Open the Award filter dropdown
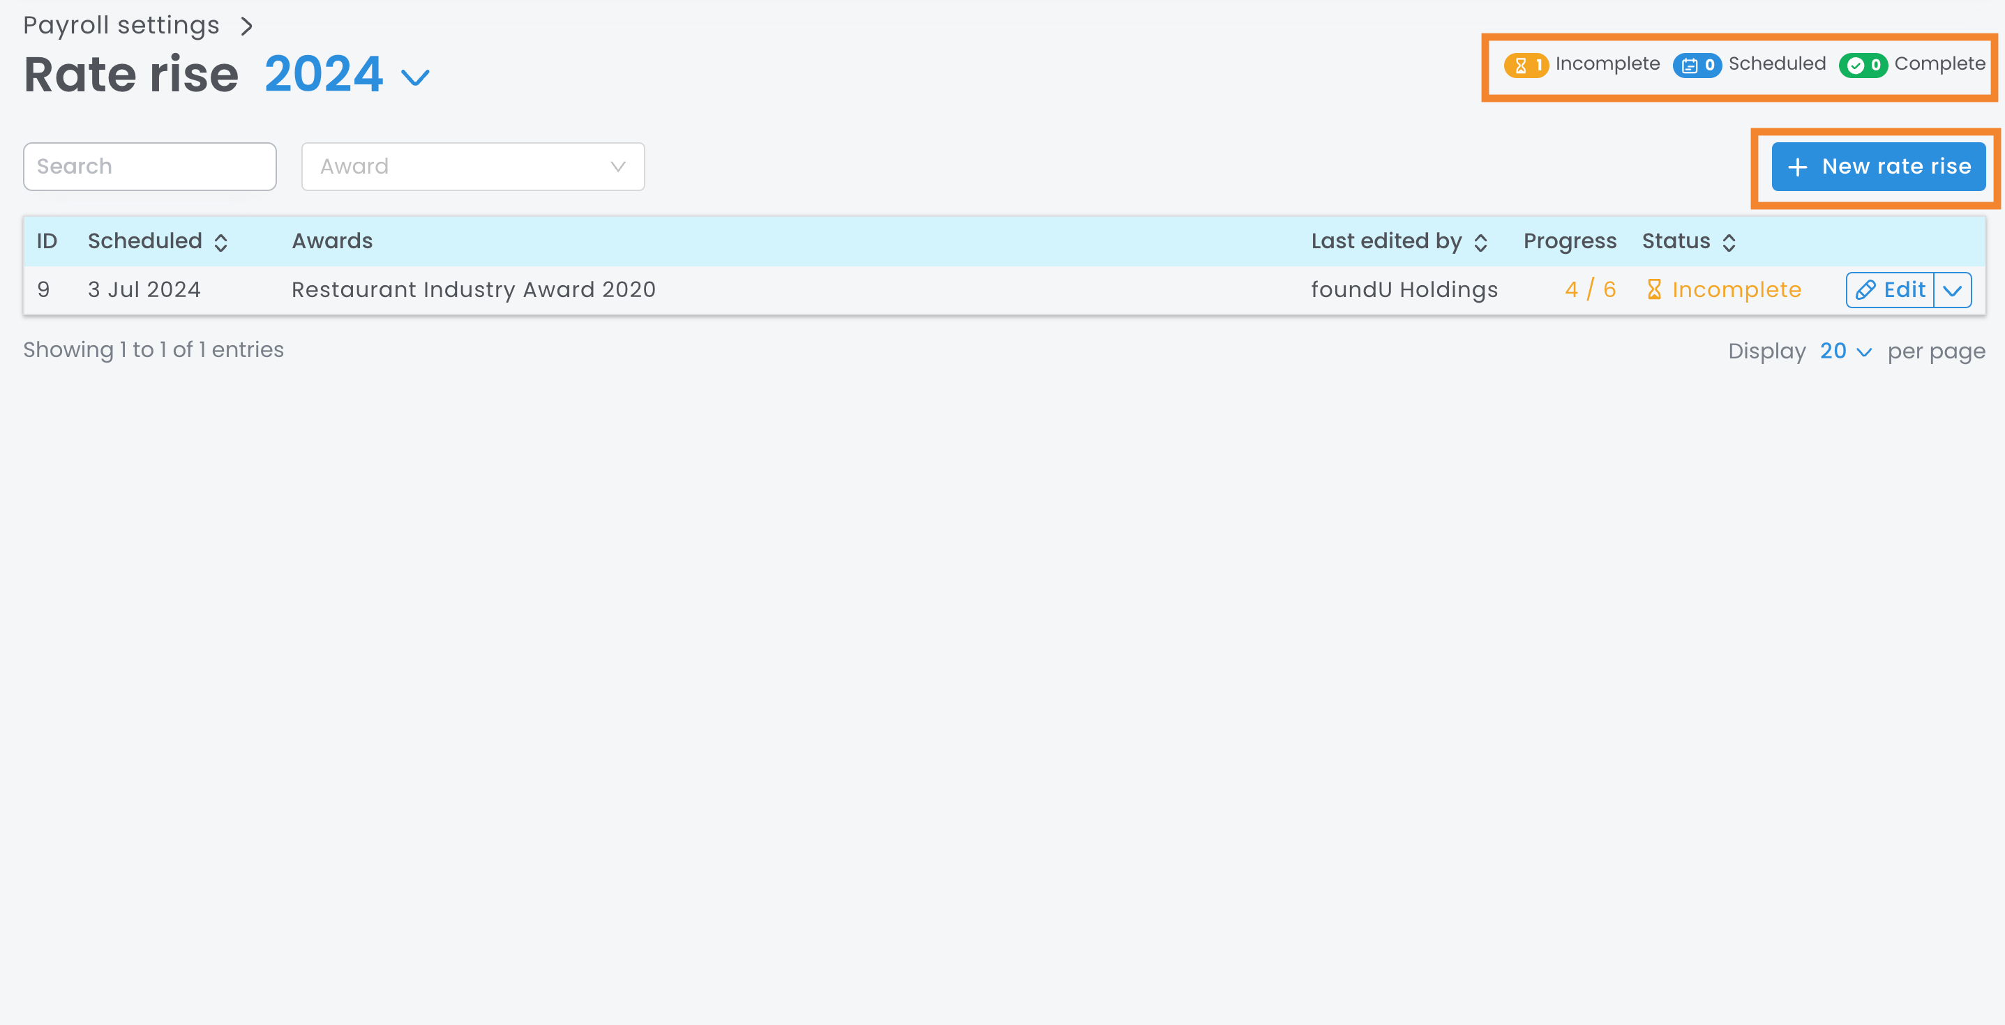 tap(472, 167)
